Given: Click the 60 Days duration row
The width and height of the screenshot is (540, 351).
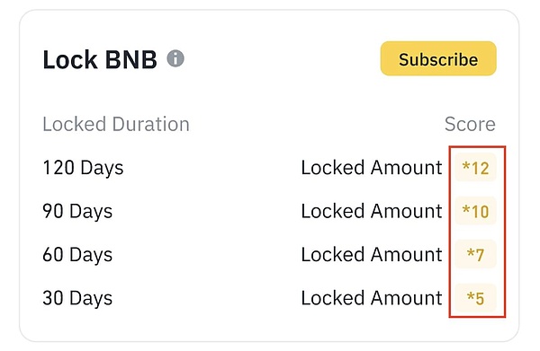Looking at the screenshot, I should click(x=269, y=254).
